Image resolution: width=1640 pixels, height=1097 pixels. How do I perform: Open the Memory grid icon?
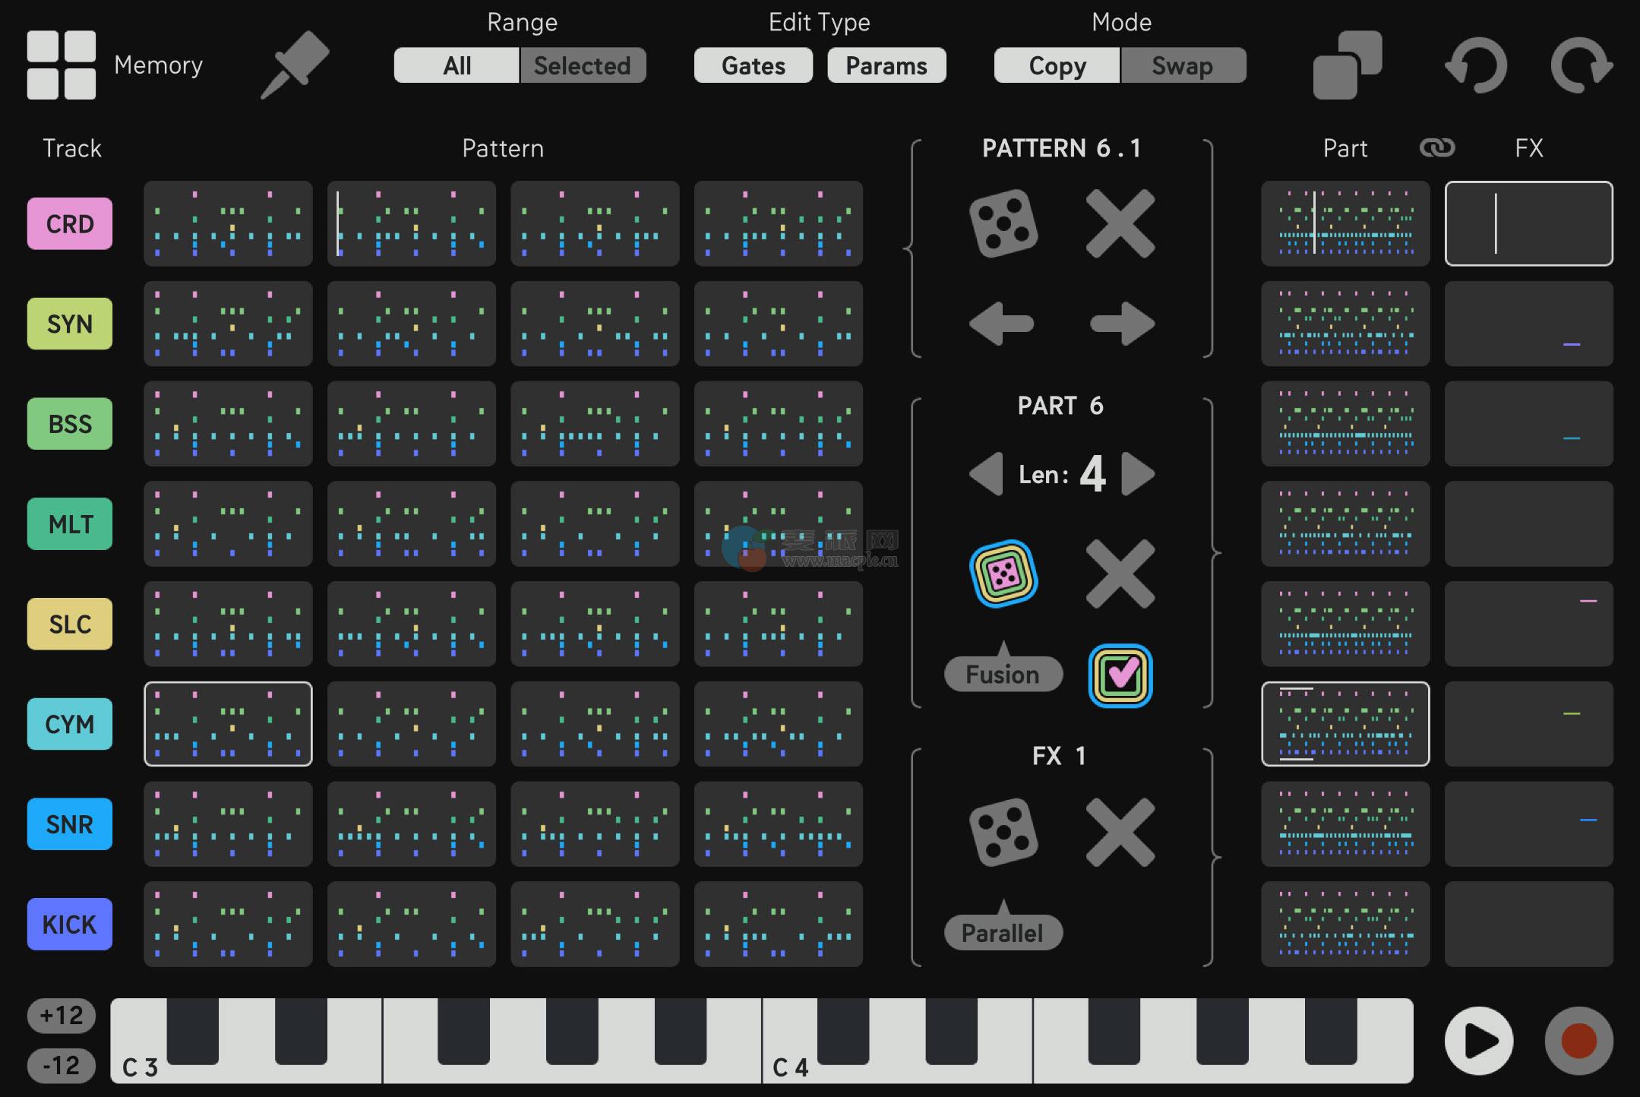(x=62, y=65)
